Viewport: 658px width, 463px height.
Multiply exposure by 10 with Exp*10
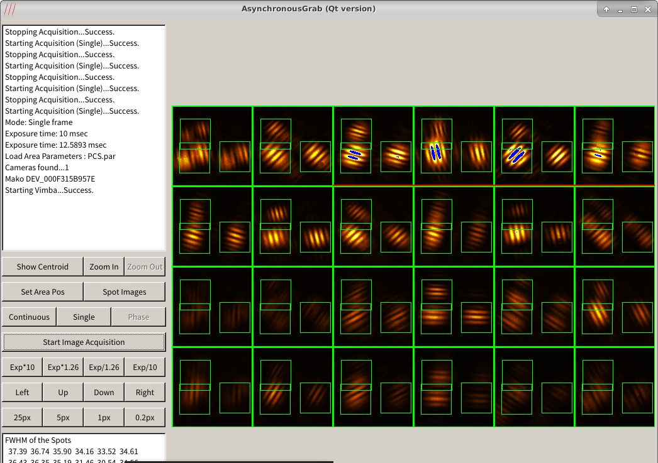pos(22,368)
